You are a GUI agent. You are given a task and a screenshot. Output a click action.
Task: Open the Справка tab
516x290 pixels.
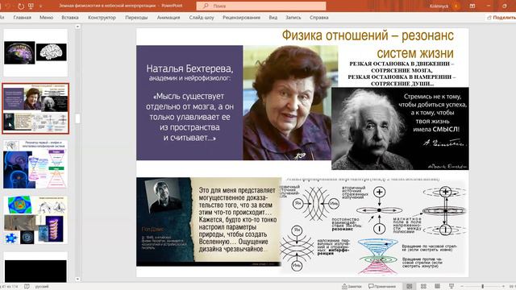tap(319, 18)
